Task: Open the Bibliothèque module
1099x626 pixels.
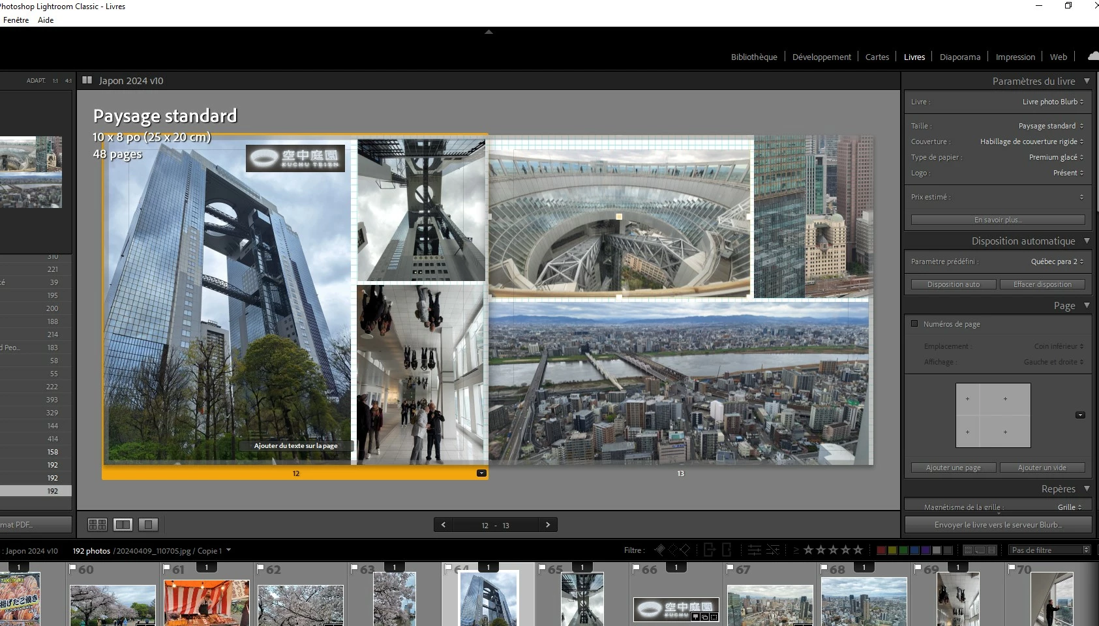Action: (x=754, y=57)
